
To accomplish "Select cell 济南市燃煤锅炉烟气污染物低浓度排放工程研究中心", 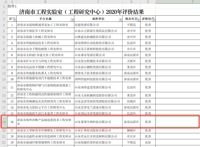I will 45,87.
